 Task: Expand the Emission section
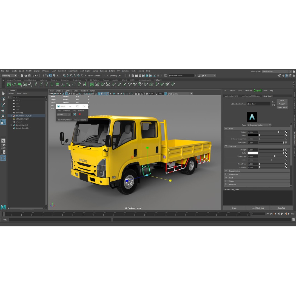pyautogui.click(x=226, y=184)
